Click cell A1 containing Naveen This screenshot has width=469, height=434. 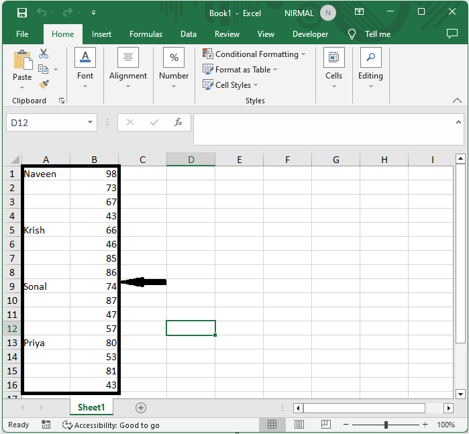pyautogui.click(x=47, y=174)
